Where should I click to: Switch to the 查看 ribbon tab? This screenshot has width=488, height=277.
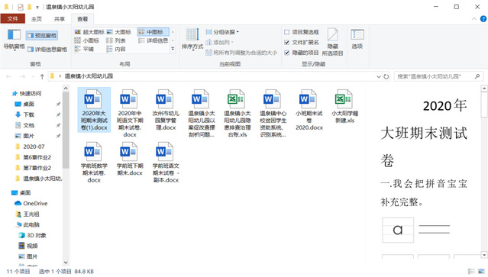click(82, 19)
